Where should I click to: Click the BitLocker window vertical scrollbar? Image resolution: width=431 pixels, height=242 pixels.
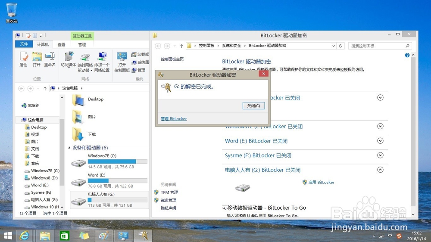[413, 135]
